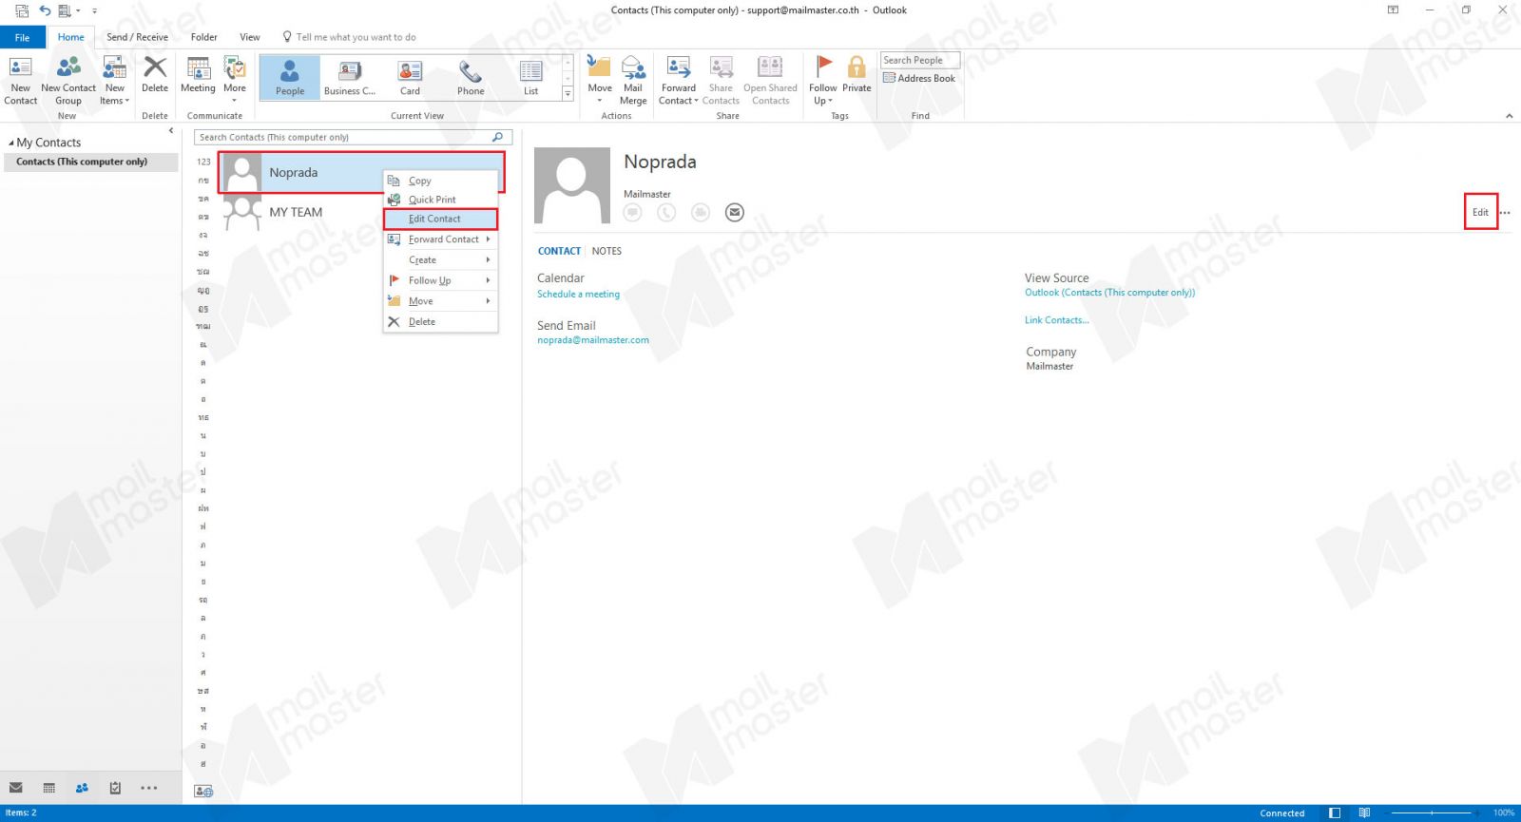Open Forward Contact submenu
This screenshot has height=822, width=1521.
coord(440,239)
